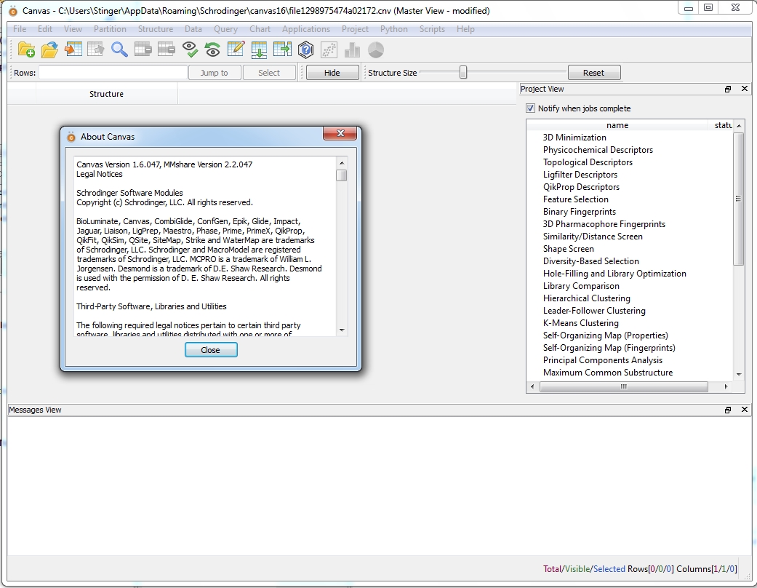Float the Messages View panel
Viewport: 757px width, 588px height.
(728, 410)
